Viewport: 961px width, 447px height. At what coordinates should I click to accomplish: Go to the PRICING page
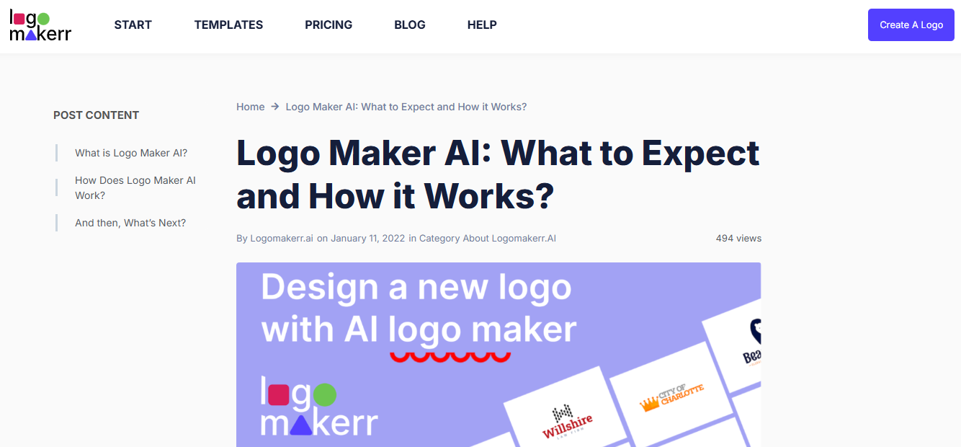tap(328, 25)
